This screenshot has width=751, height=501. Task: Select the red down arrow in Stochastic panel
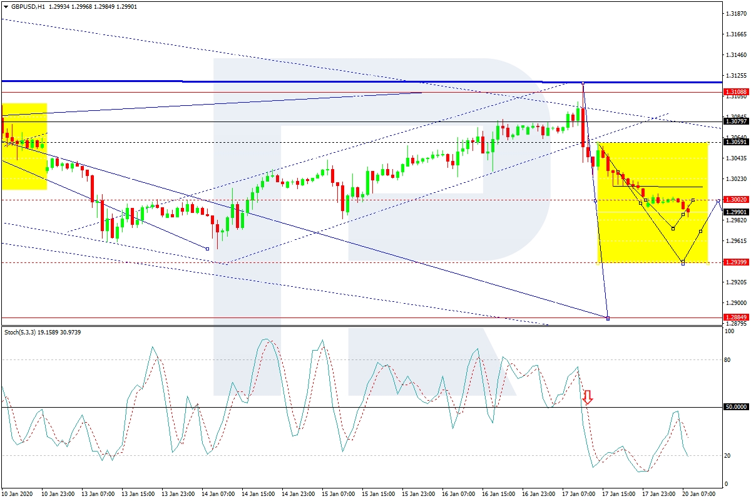[x=588, y=396]
